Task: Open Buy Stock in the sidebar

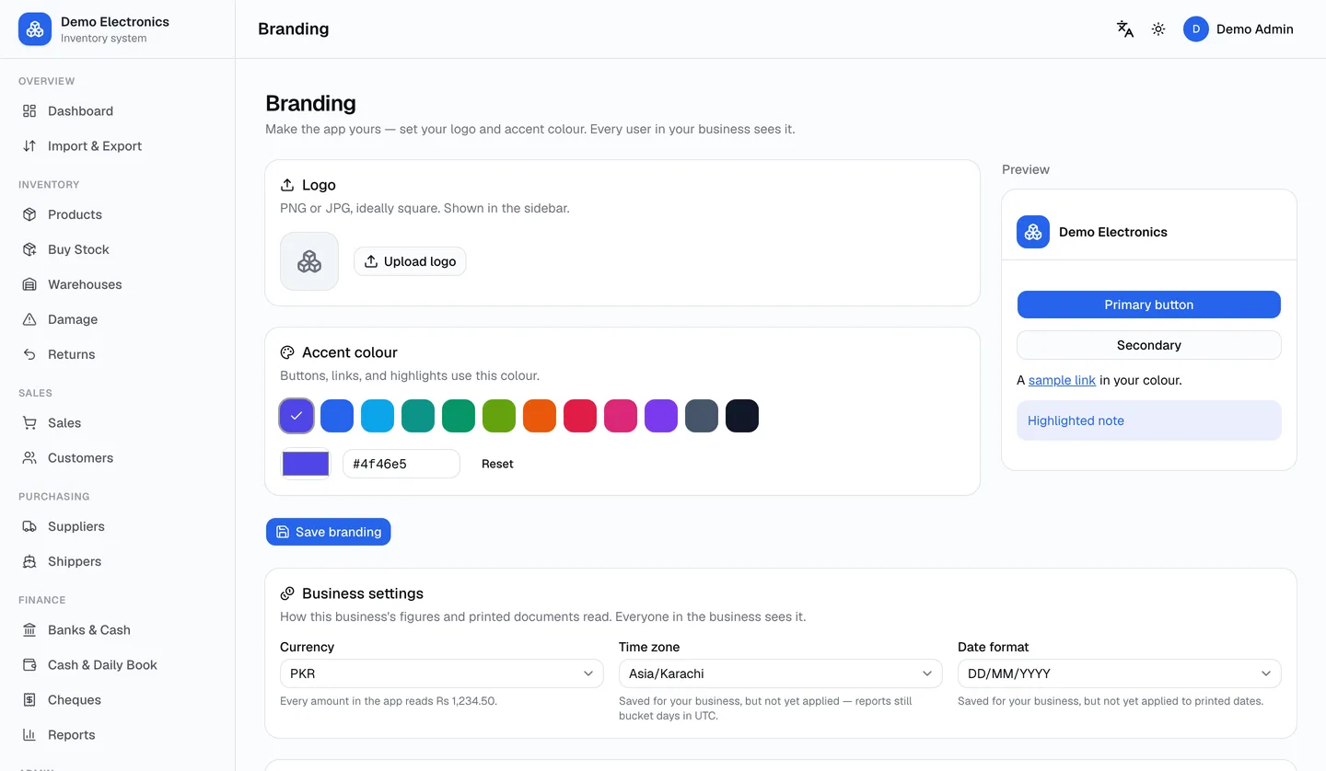Action: pos(118,249)
